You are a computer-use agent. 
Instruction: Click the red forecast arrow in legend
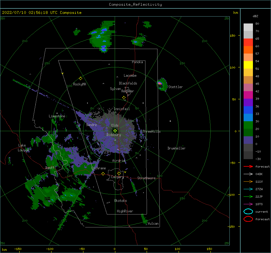pos(248,166)
